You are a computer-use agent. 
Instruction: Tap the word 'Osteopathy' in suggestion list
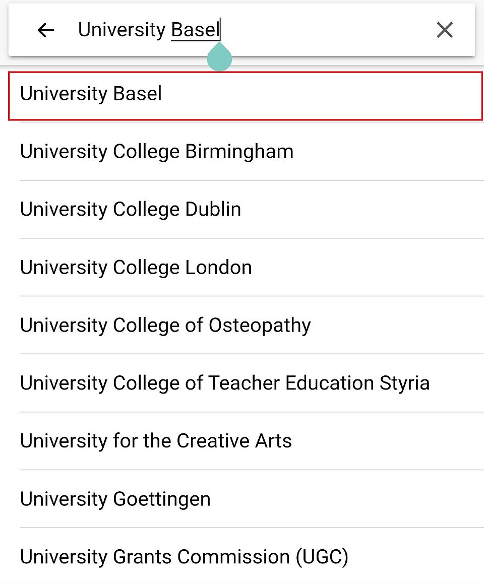tap(260, 325)
